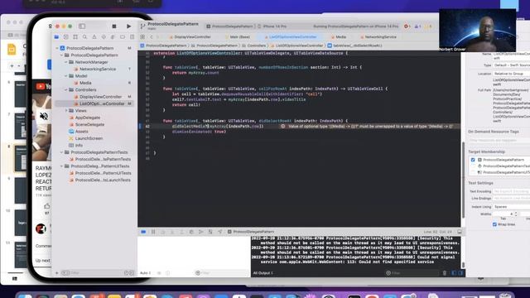This screenshot has height=298, width=530.
Task: Open the Breakpoint navigator
Action: tap(123, 36)
